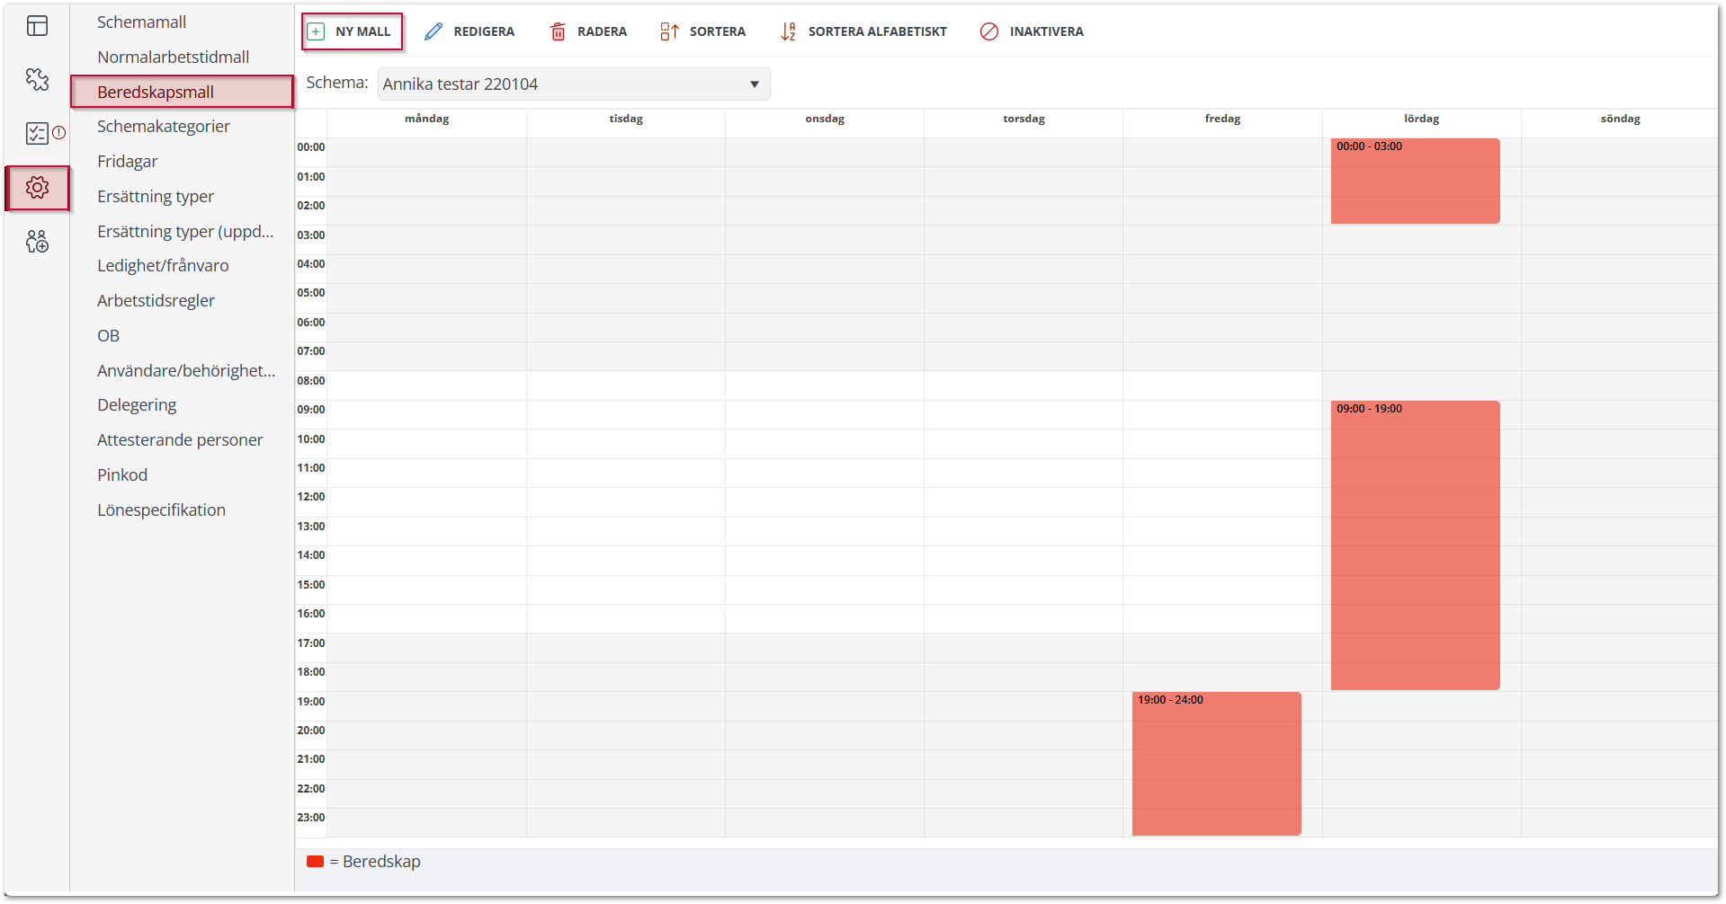Click the sort arrow icon for Sortera
Image resolution: width=1726 pixels, height=904 pixels.
669,31
